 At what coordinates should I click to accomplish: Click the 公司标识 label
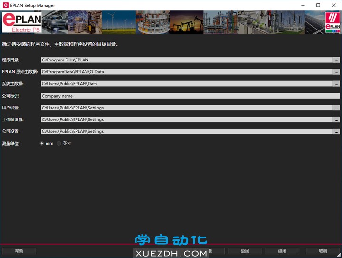pos(10,96)
